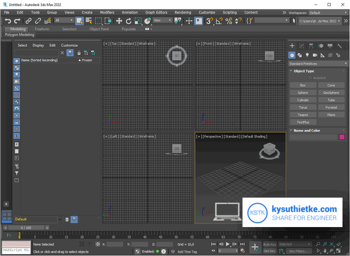Switch to the Freeform ribbon tab
This screenshot has width=350, height=256.
(42, 29)
